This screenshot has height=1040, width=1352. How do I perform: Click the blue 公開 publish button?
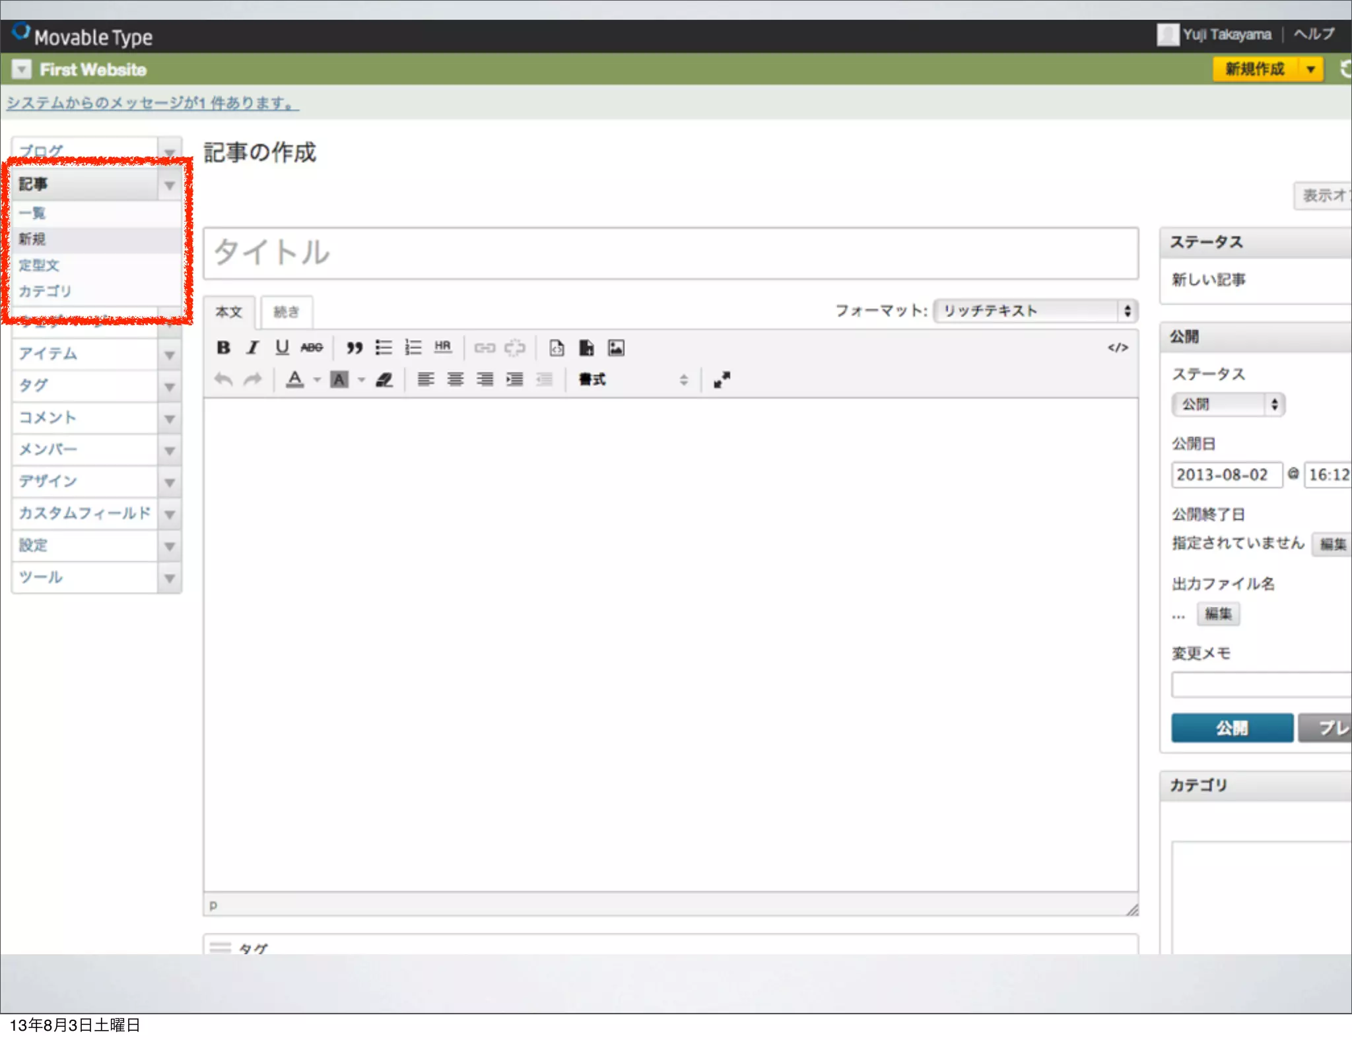(x=1231, y=728)
